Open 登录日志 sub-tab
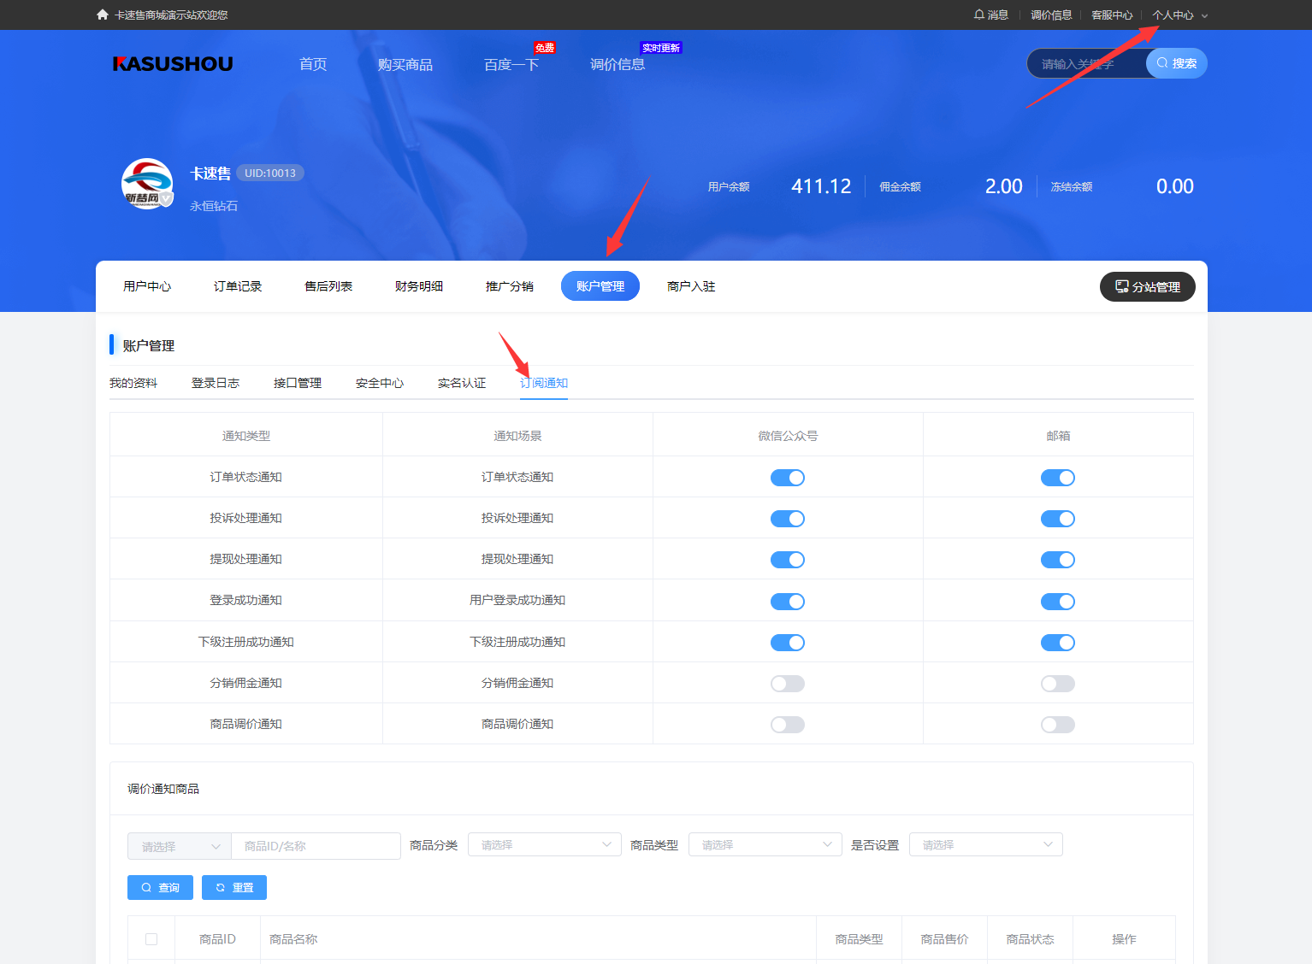 pyautogui.click(x=216, y=383)
